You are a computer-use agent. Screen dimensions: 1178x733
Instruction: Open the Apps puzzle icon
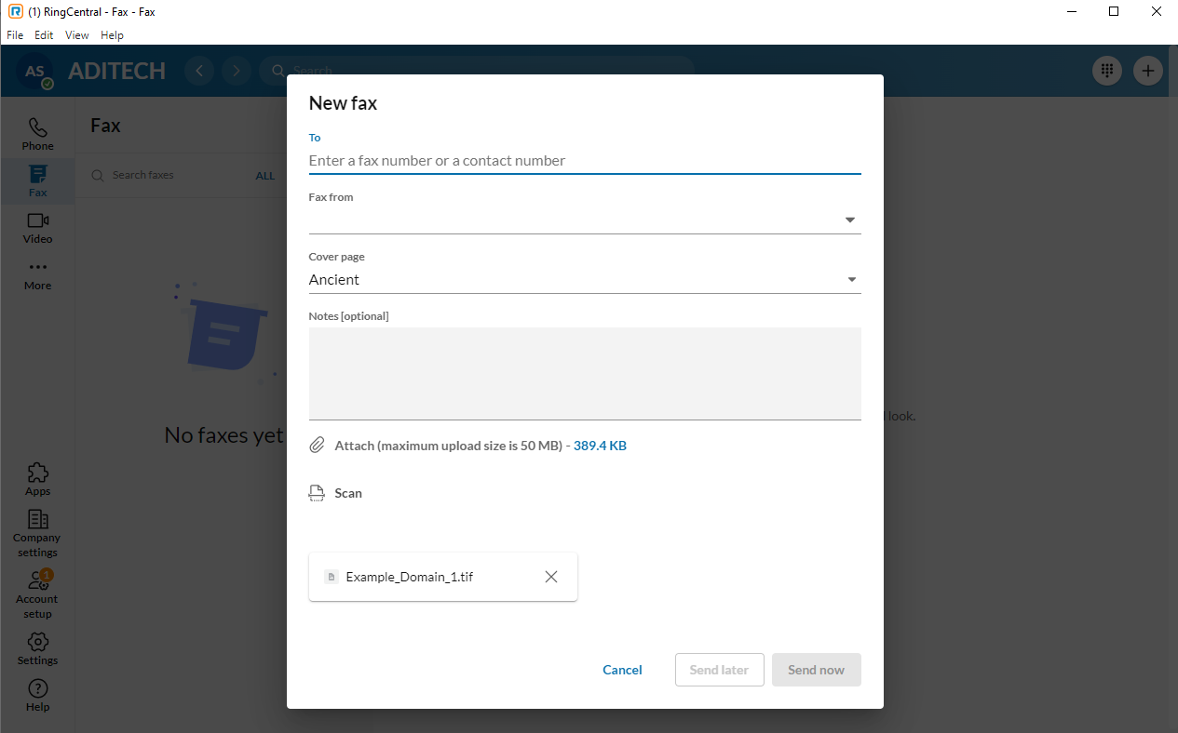tap(37, 479)
